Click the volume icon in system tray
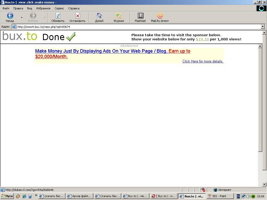This screenshot has height=200, width=267. [x=248, y=196]
